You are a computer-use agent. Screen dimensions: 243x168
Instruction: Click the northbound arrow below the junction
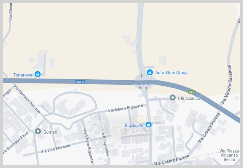click(x=146, y=88)
